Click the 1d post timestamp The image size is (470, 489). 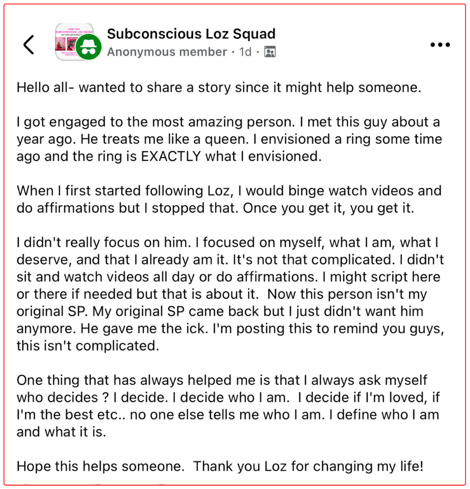[x=245, y=52]
